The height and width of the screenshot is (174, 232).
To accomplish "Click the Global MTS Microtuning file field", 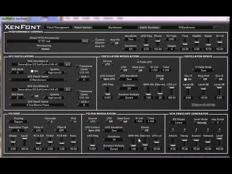I will [x=44, y=41].
